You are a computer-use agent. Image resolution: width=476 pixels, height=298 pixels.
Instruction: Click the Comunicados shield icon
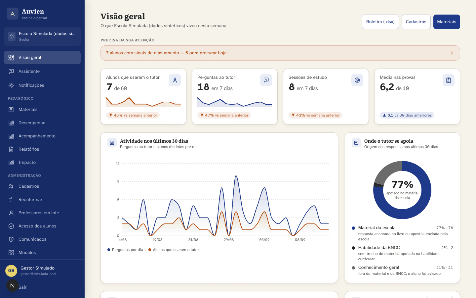[x=11, y=239]
